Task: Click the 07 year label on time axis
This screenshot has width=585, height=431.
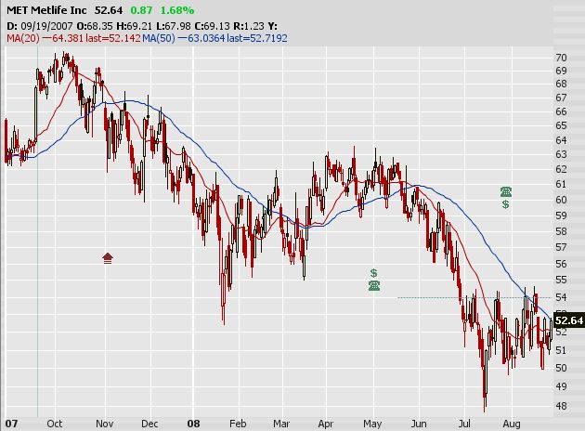Action: coord(11,424)
